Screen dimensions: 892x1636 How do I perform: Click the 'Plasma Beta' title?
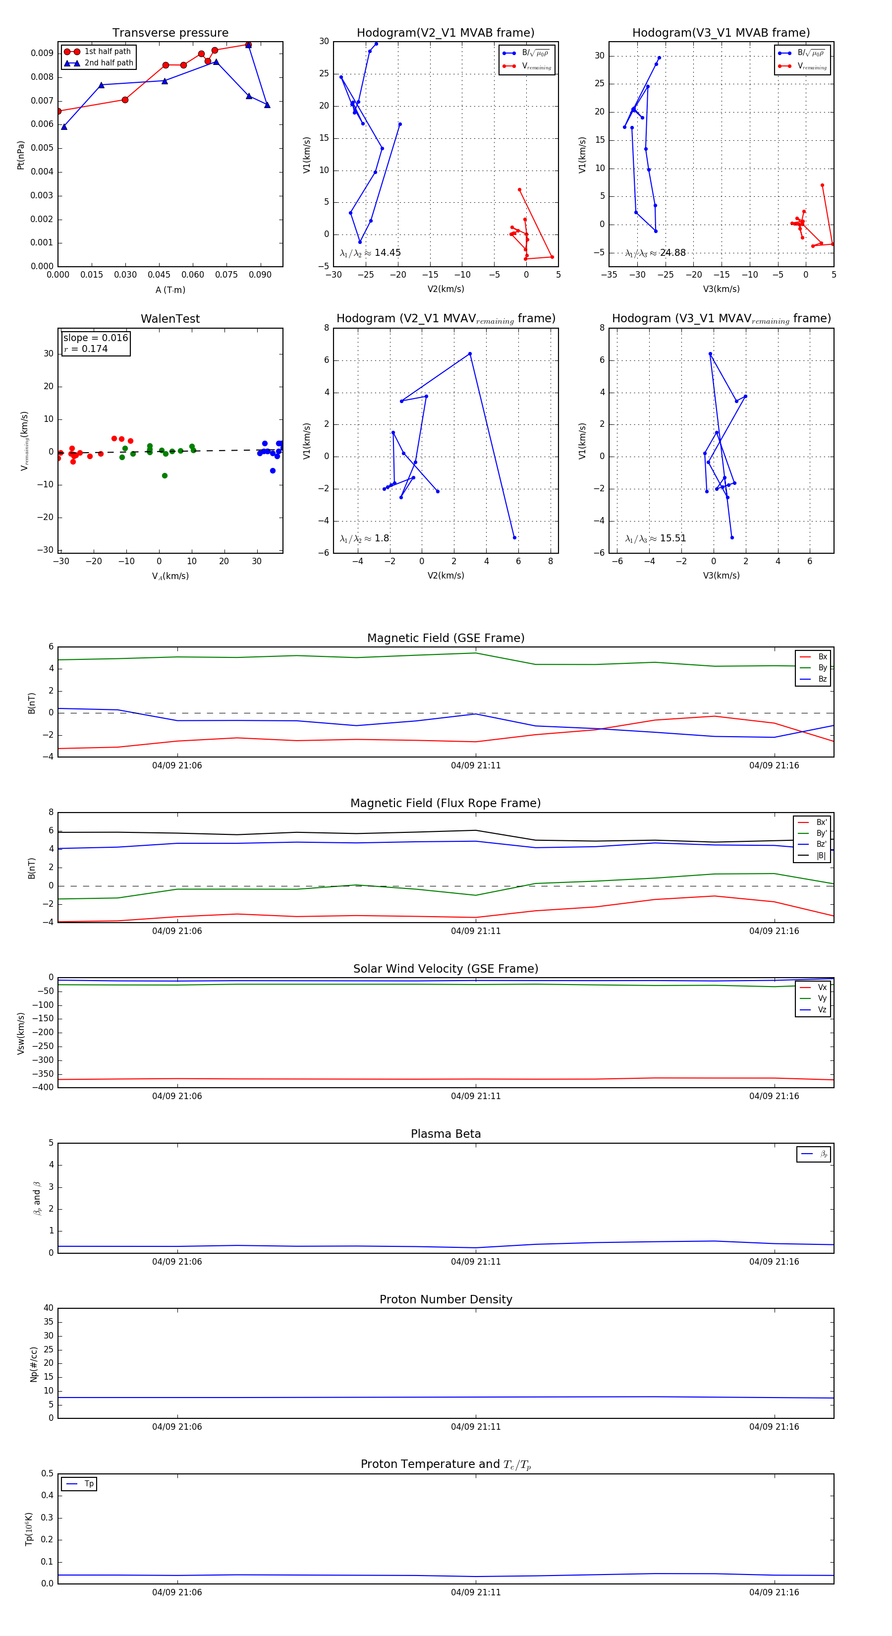pyautogui.click(x=446, y=1134)
